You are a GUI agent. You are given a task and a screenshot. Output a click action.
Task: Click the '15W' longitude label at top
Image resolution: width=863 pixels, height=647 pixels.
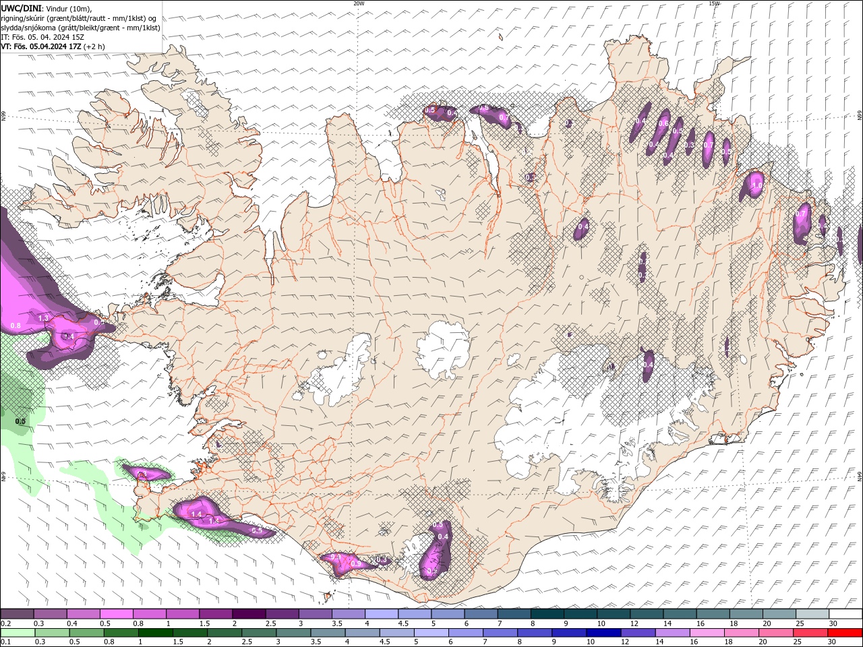tap(714, 3)
